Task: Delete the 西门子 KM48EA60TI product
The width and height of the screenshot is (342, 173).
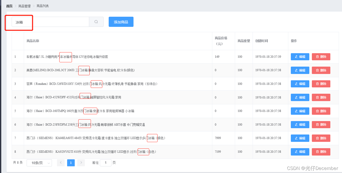Action: click(x=321, y=138)
